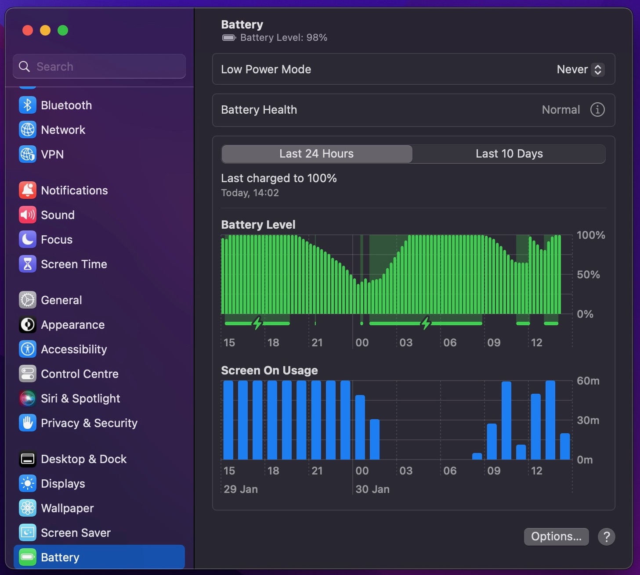The image size is (640, 575).
Task: Click the Privacy & Security label
Action: [x=89, y=423]
